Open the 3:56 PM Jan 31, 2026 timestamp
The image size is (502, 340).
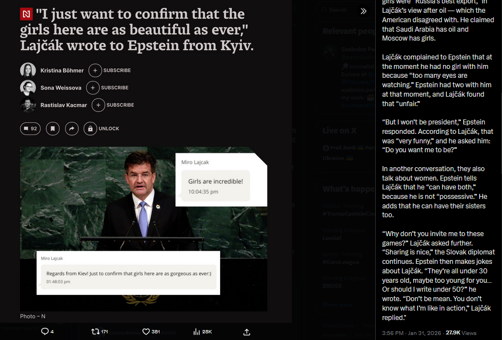(412, 333)
